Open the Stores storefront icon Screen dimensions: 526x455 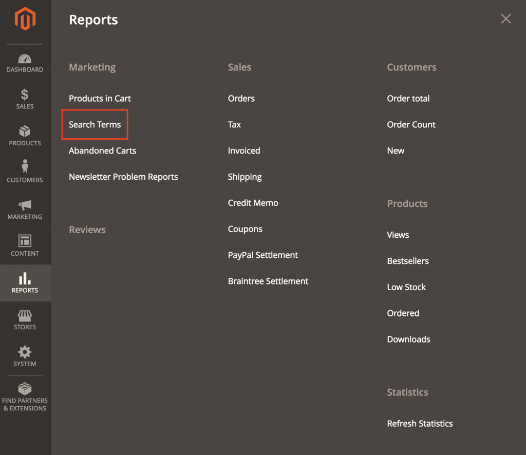click(25, 315)
